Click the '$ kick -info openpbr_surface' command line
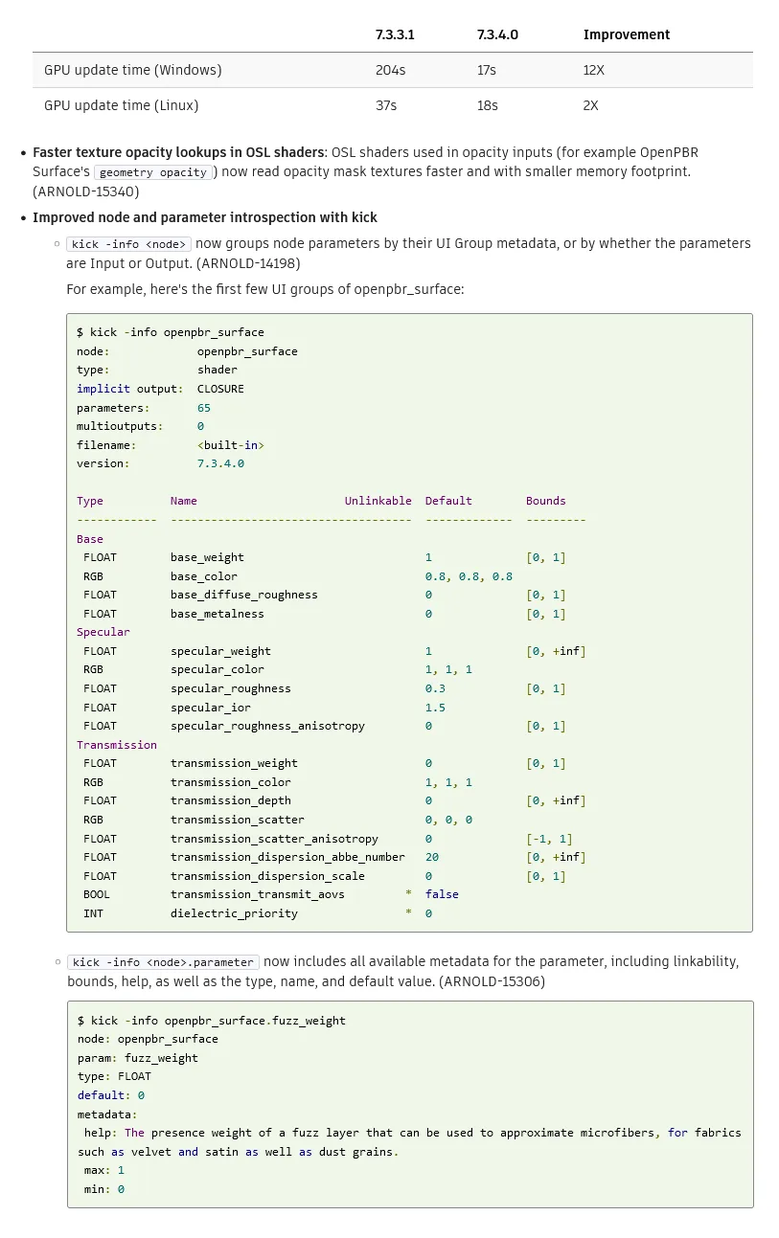 (x=171, y=332)
